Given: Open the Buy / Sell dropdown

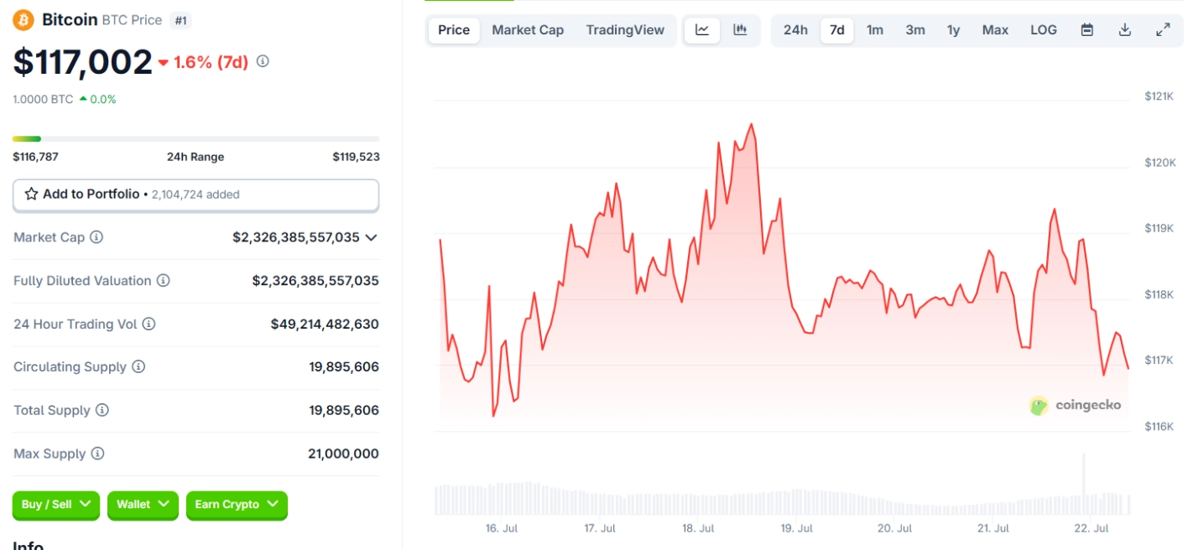Looking at the screenshot, I should (x=56, y=505).
